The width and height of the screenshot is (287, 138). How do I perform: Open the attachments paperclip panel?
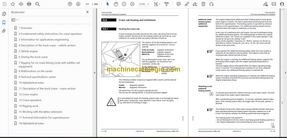[x=4, y=31]
